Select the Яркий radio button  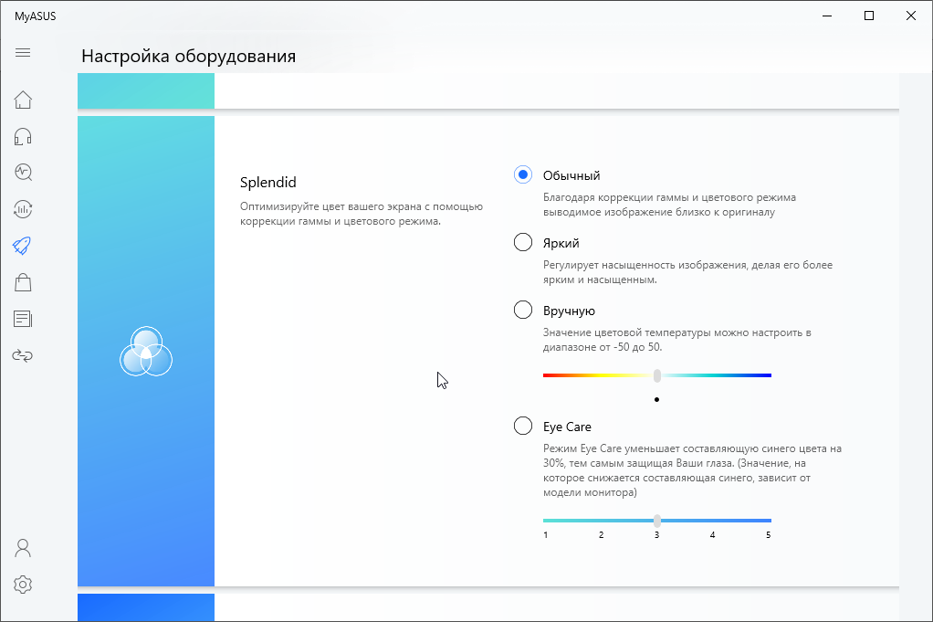pyautogui.click(x=523, y=242)
